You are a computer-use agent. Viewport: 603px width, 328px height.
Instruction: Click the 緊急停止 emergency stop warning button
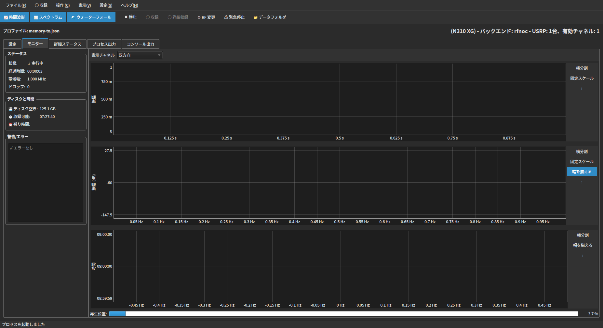click(x=235, y=17)
